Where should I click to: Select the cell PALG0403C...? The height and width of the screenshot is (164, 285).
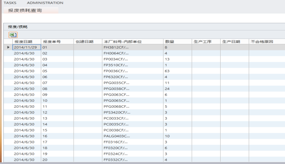(x=133, y=136)
